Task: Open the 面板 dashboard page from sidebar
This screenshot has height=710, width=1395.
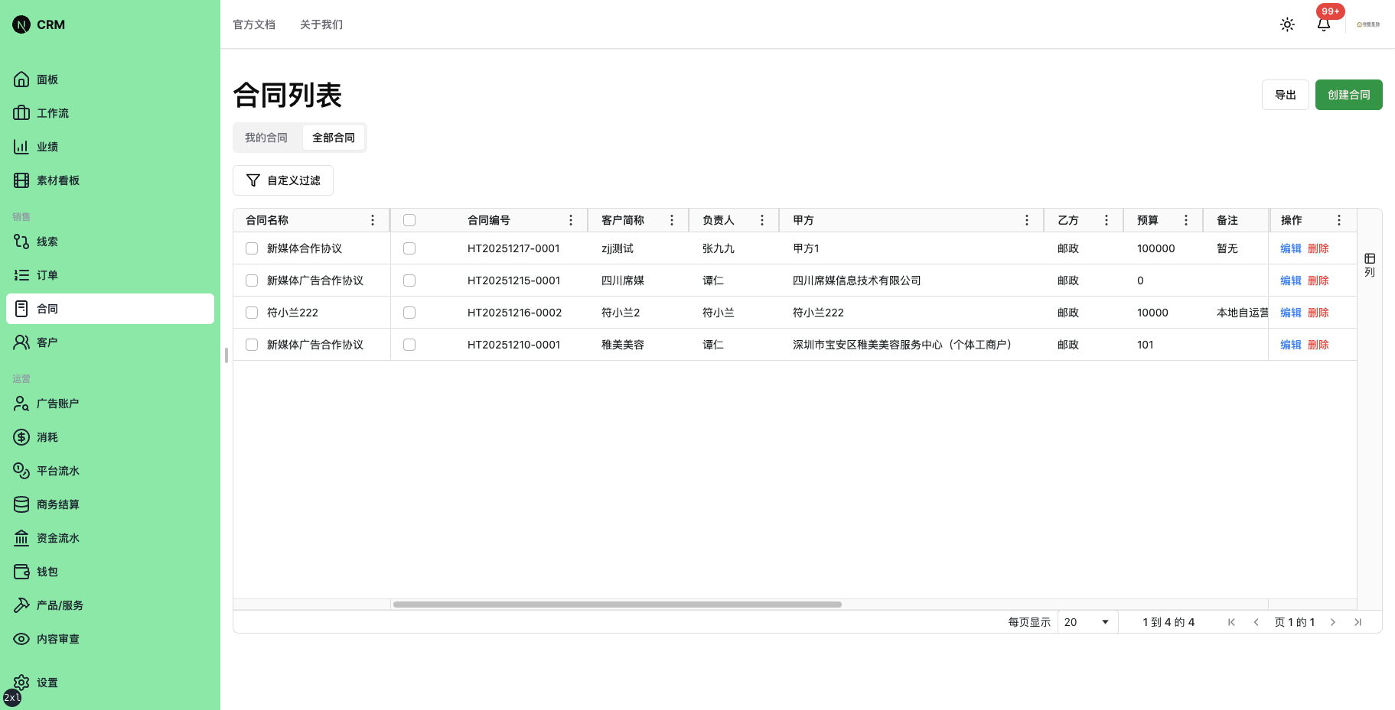Action: click(47, 79)
